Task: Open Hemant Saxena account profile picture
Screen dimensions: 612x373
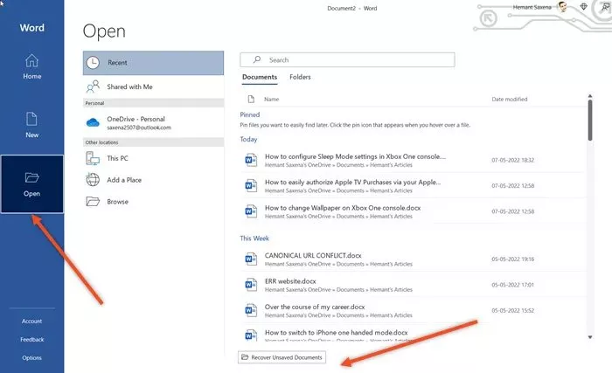Action: [x=562, y=7]
